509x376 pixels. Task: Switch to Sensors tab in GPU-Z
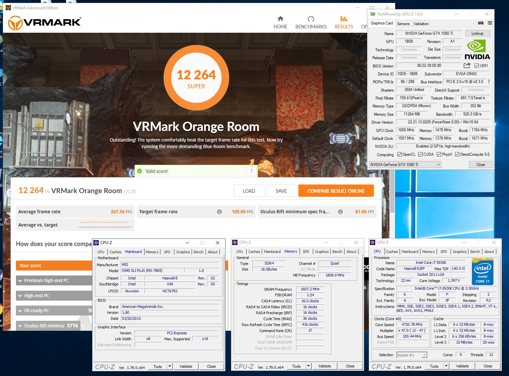tap(403, 23)
